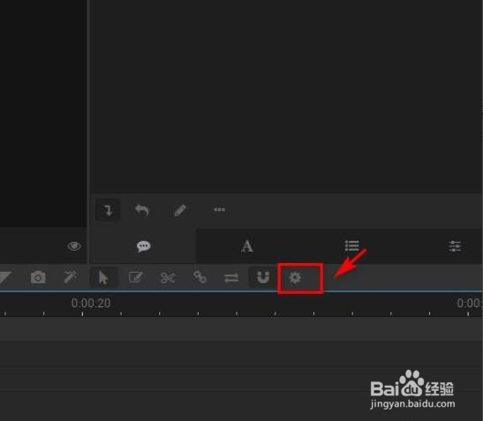Image resolution: width=483 pixels, height=421 pixels.
Task: Select the arrow pointer tool
Action: click(103, 277)
